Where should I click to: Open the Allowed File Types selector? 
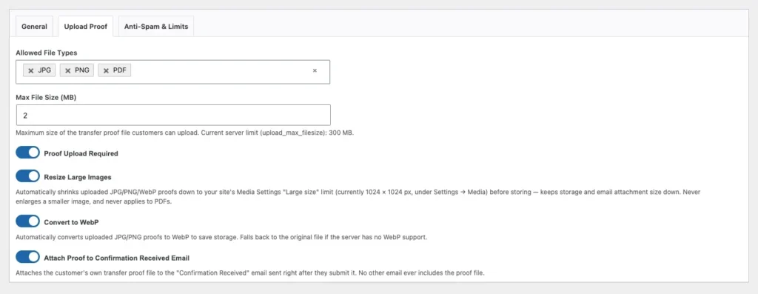[173, 72]
